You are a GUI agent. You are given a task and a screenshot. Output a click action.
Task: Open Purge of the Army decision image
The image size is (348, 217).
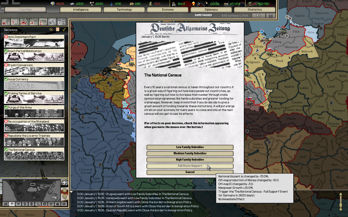[34, 114]
